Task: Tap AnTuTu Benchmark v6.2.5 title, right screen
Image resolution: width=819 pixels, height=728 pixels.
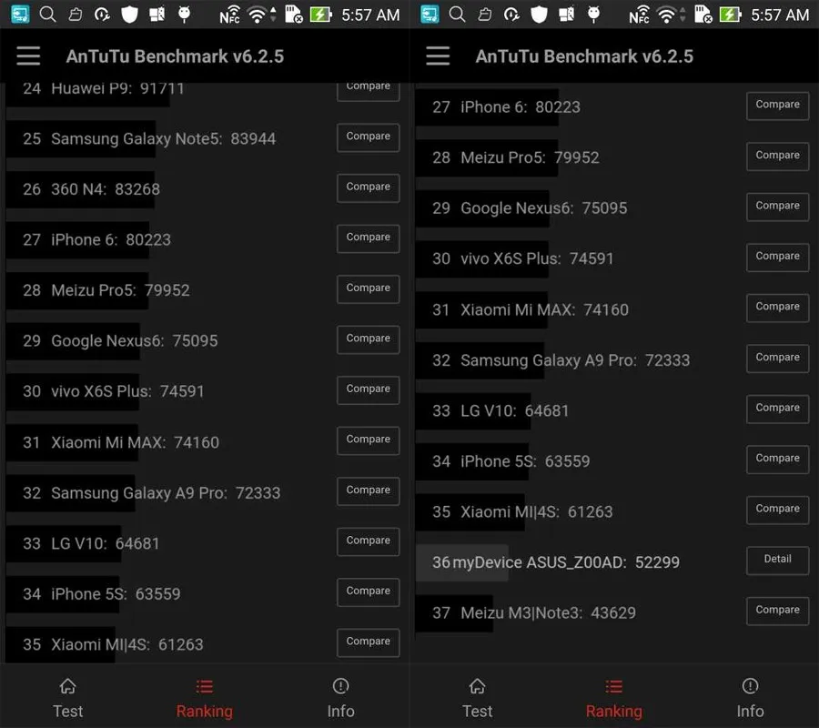Action: [584, 56]
